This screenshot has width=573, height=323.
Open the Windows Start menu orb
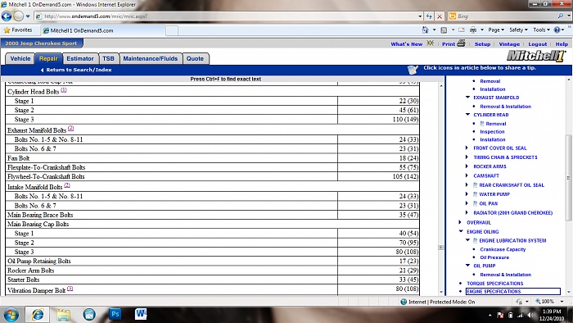pyautogui.click(x=11, y=315)
